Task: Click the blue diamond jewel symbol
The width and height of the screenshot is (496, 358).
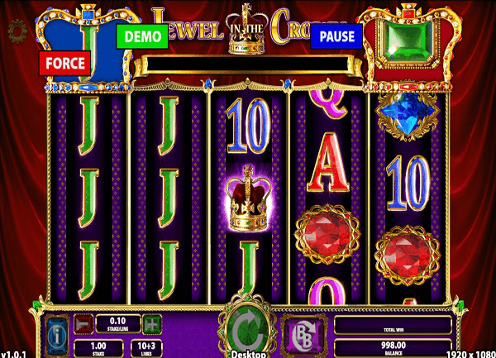Action: coord(407,116)
